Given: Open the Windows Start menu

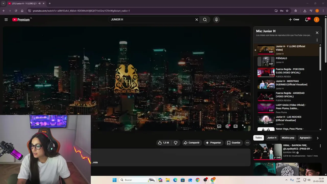Looking at the screenshot, I should coord(114,180).
